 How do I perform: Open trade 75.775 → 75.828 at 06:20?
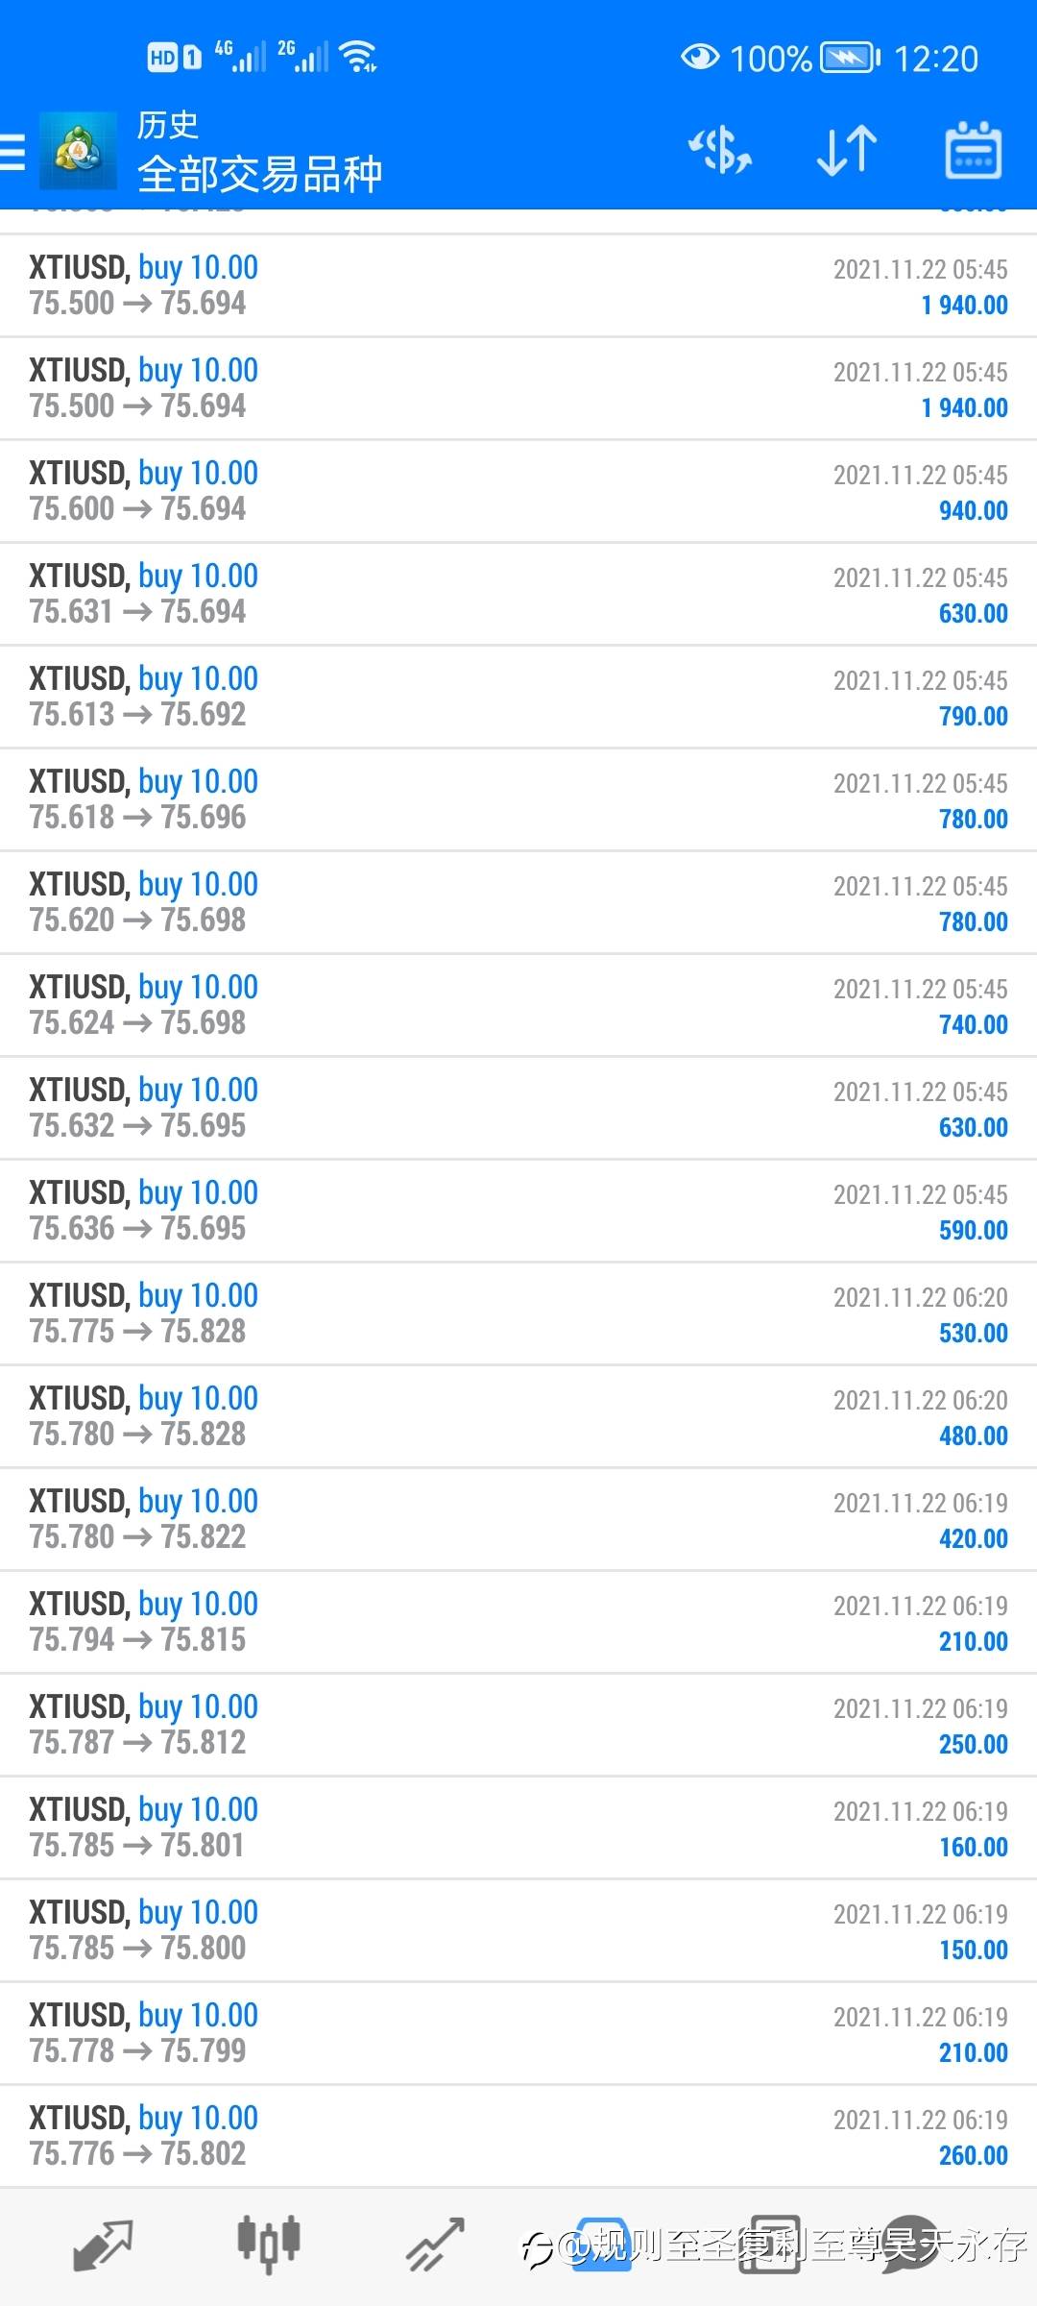[518, 1313]
